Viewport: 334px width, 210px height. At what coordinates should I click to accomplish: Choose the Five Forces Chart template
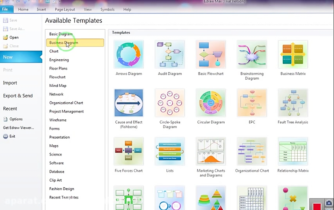[x=129, y=151]
